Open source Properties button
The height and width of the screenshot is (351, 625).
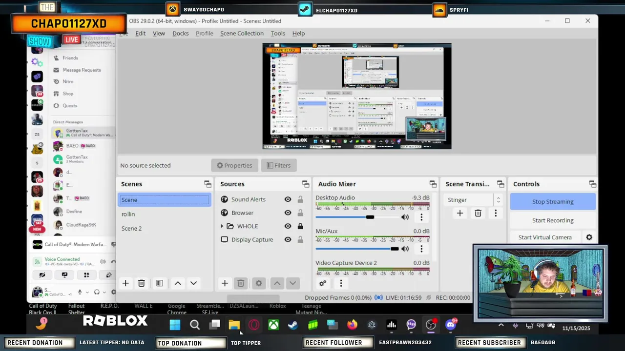click(234, 165)
